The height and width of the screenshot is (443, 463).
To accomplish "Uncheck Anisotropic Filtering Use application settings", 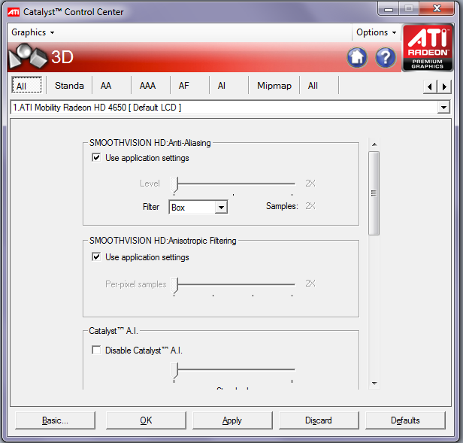I will click(x=96, y=257).
